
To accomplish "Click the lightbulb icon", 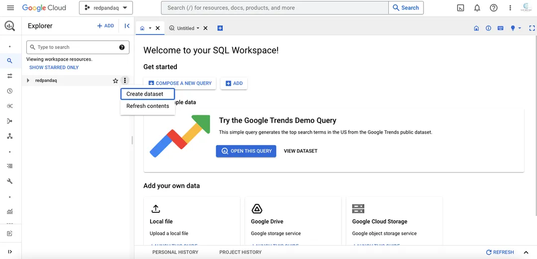I will (x=513, y=28).
